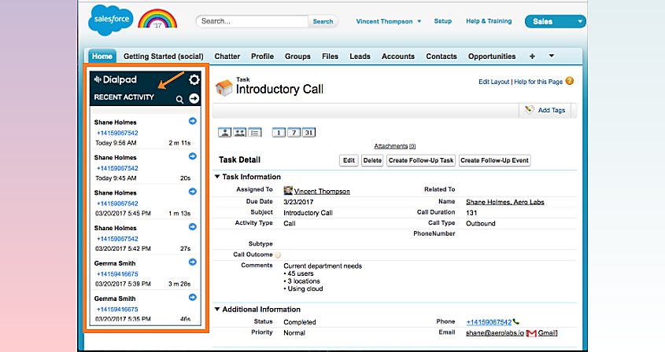The height and width of the screenshot is (352, 665).
Task: Open Help & Training link
Action: 489,21
